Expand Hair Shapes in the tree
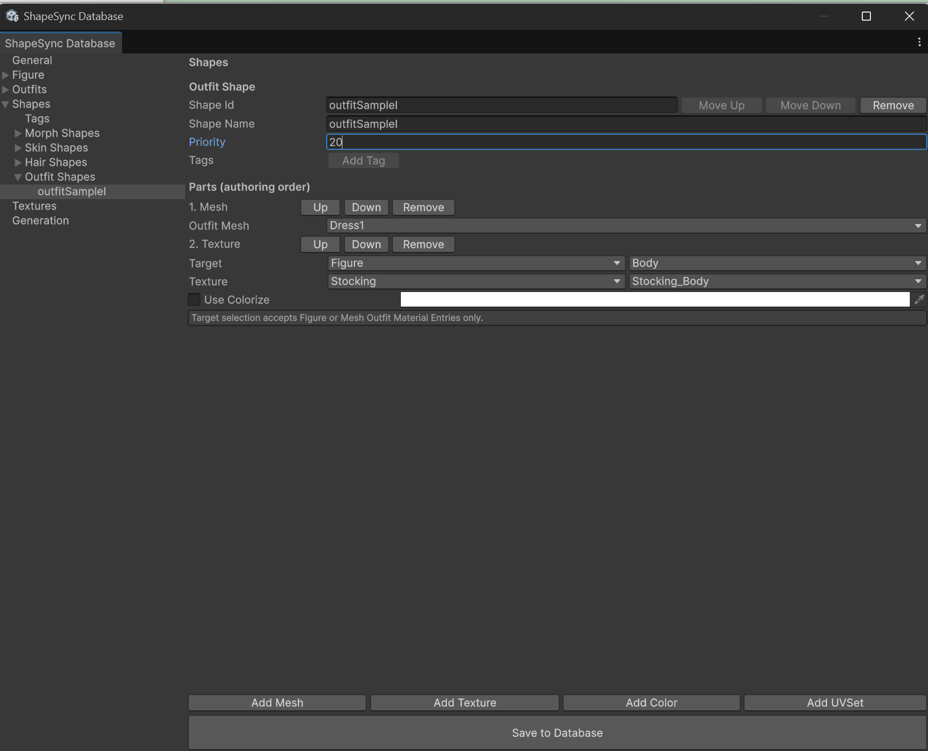Viewport: 928px width, 751px height. click(x=18, y=162)
